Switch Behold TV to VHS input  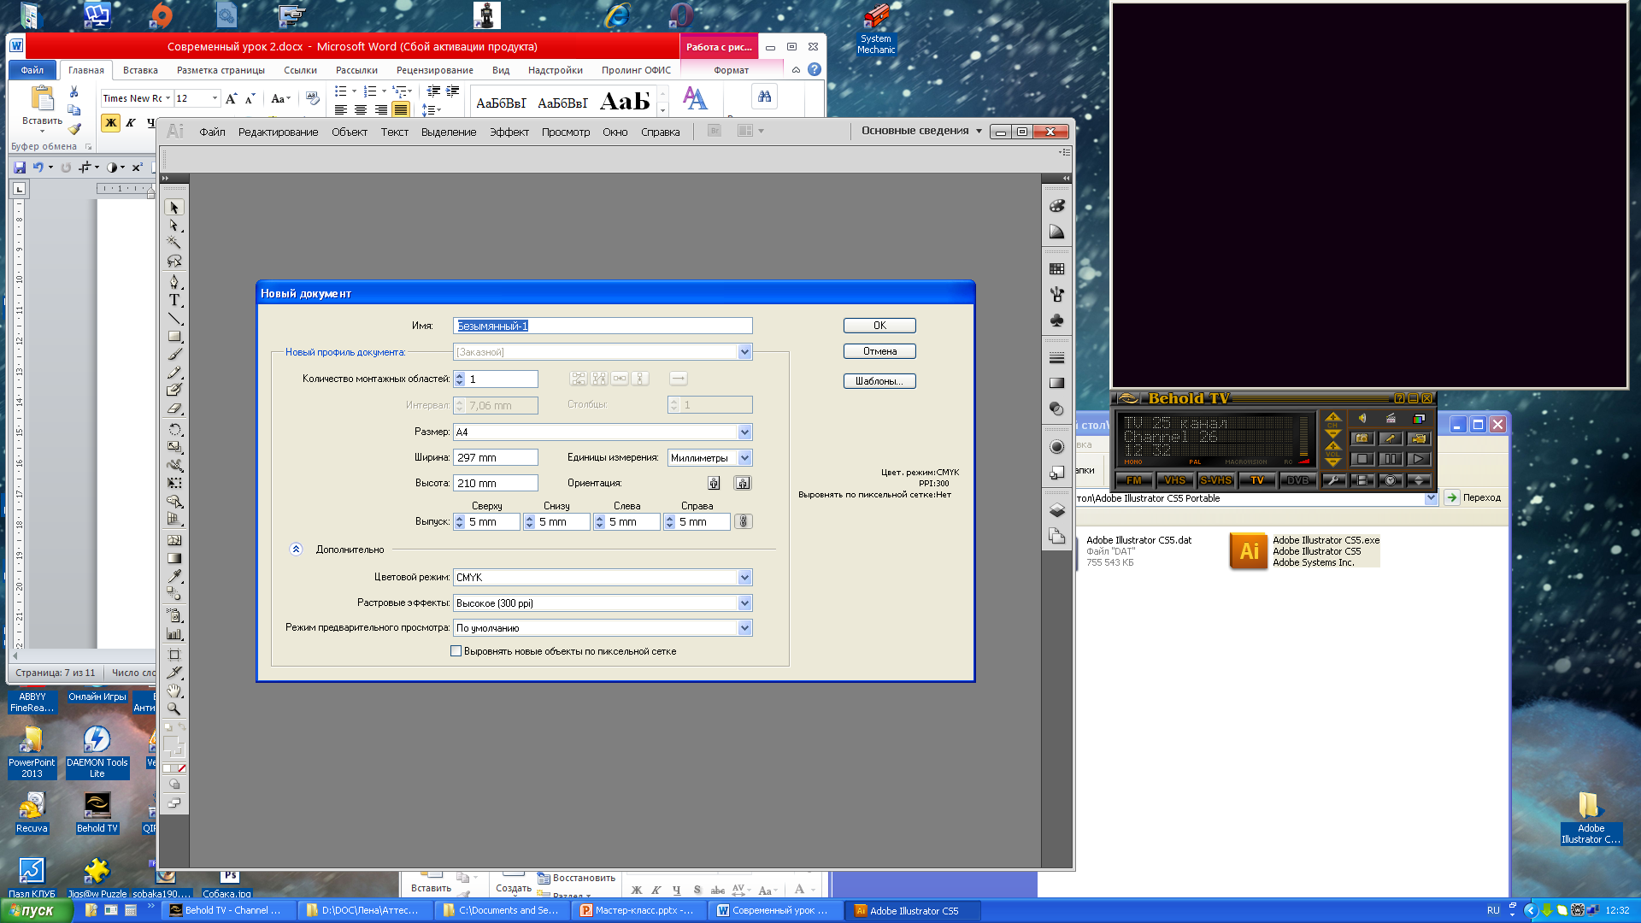1175,480
